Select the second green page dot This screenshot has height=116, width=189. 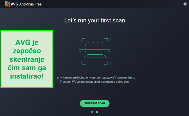tap(97, 112)
